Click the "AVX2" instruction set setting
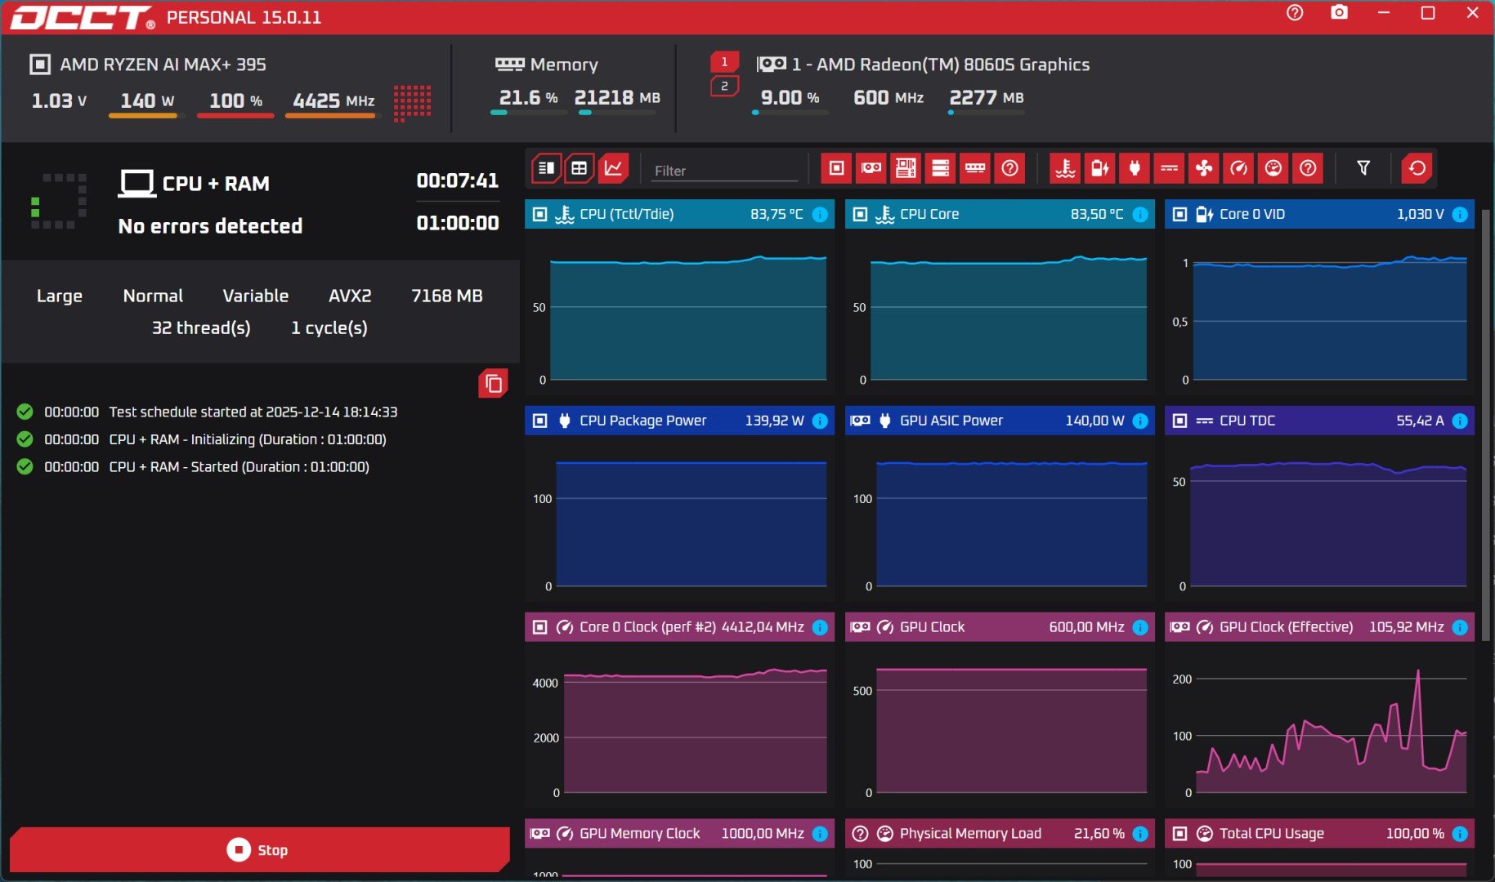1495x882 pixels. (350, 296)
